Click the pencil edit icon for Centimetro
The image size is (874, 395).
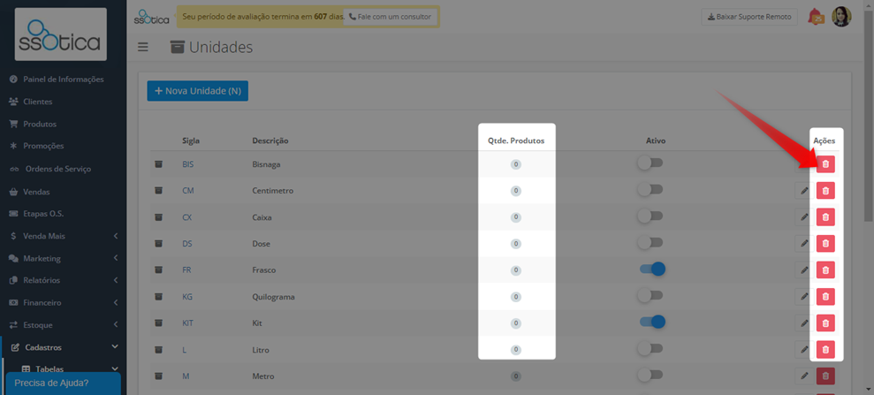(804, 191)
